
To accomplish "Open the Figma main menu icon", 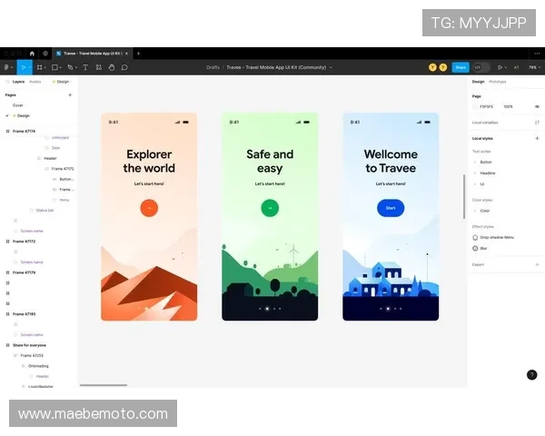I will tap(6, 67).
